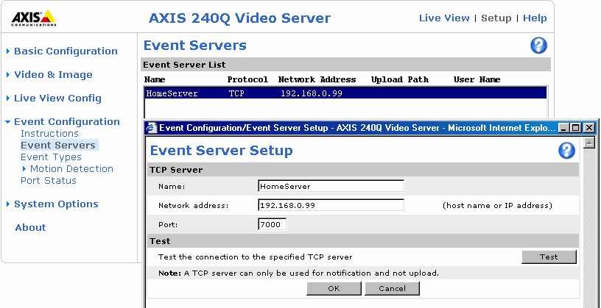
Task: Open the Live View page
Action: click(443, 18)
